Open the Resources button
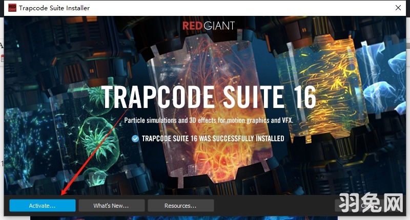The height and width of the screenshot is (220, 410). tap(180, 206)
